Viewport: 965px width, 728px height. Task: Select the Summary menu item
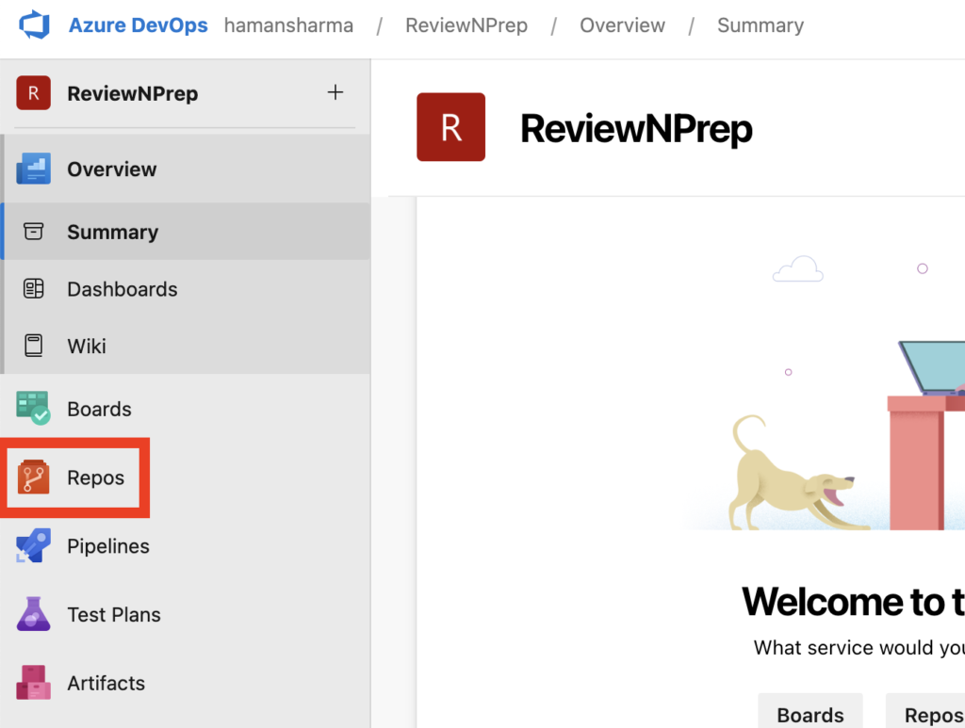click(x=187, y=231)
